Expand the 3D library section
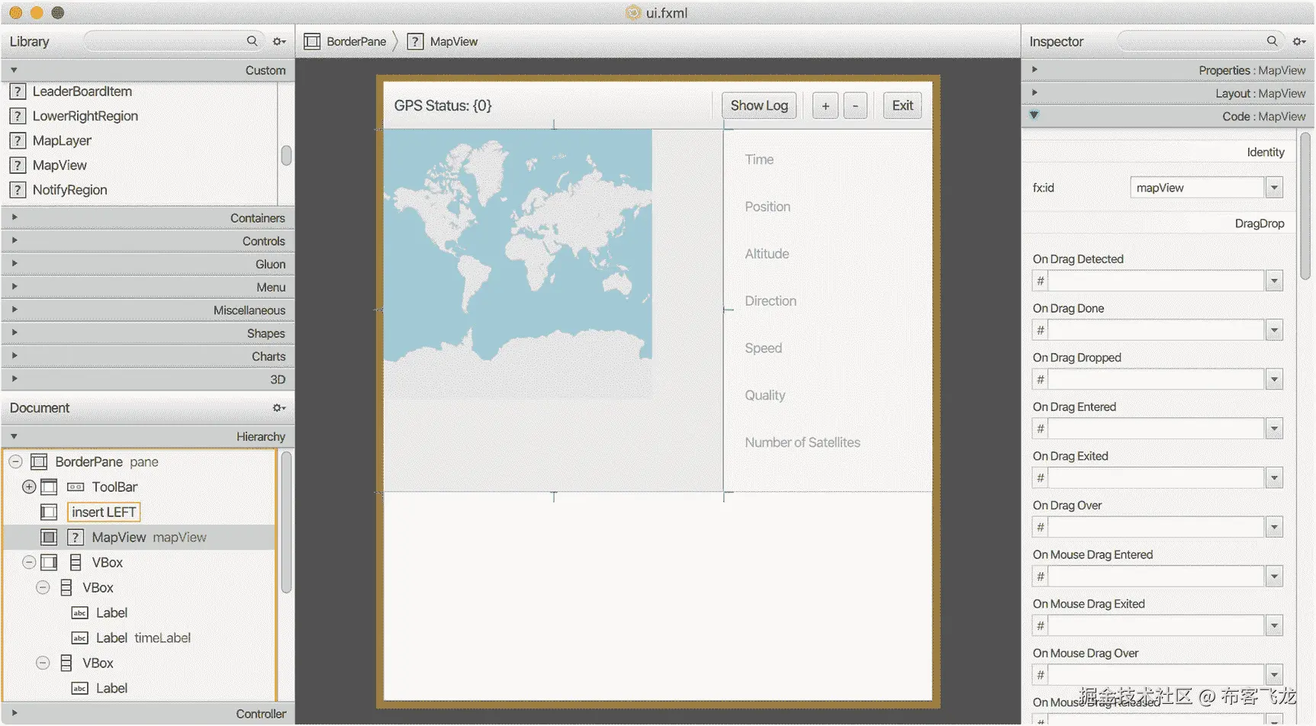The height and width of the screenshot is (726, 1316). point(14,378)
